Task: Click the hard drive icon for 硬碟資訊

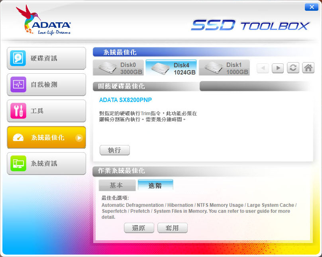Action: point(18,58)
